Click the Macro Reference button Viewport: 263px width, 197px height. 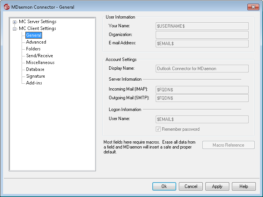click(x=228, y=145)
